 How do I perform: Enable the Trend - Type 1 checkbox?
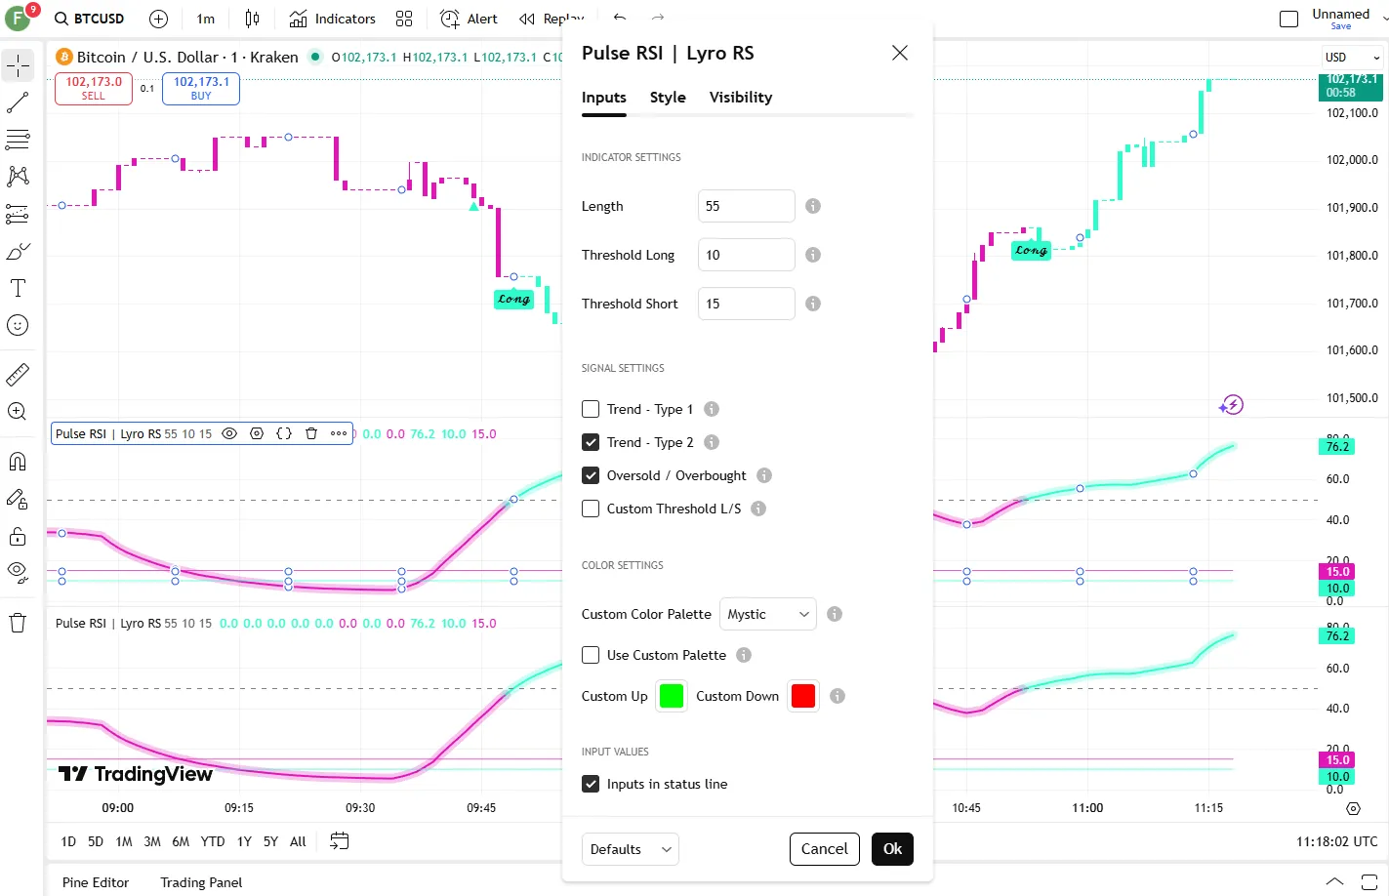[x=591, y=409]
